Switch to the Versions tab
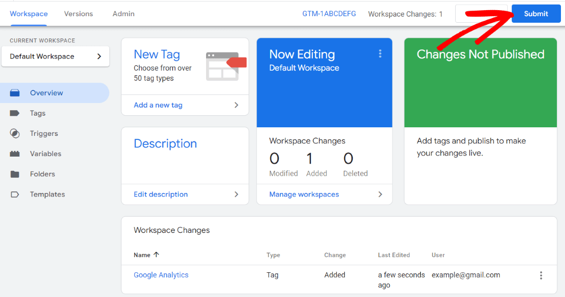The height and width of the screenshot is (297, 565). coord(78,14)
